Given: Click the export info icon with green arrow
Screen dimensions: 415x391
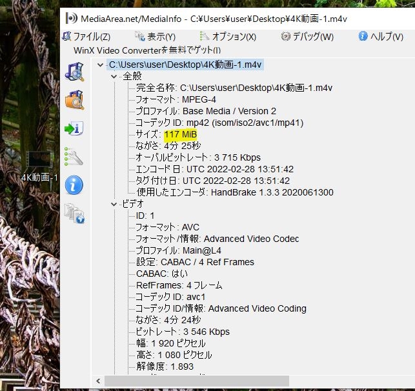Looking at the screenshot, I should coord(74,128).
